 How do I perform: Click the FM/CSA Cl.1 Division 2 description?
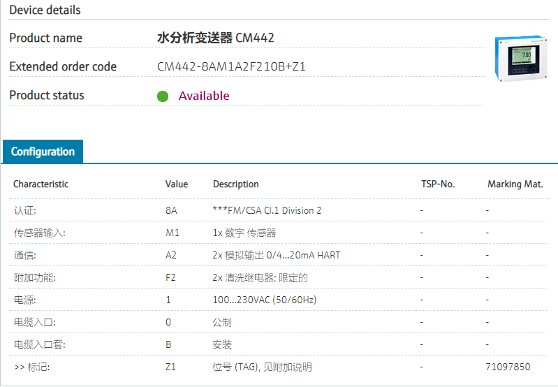pyautogui.click(x=267, y=210)
